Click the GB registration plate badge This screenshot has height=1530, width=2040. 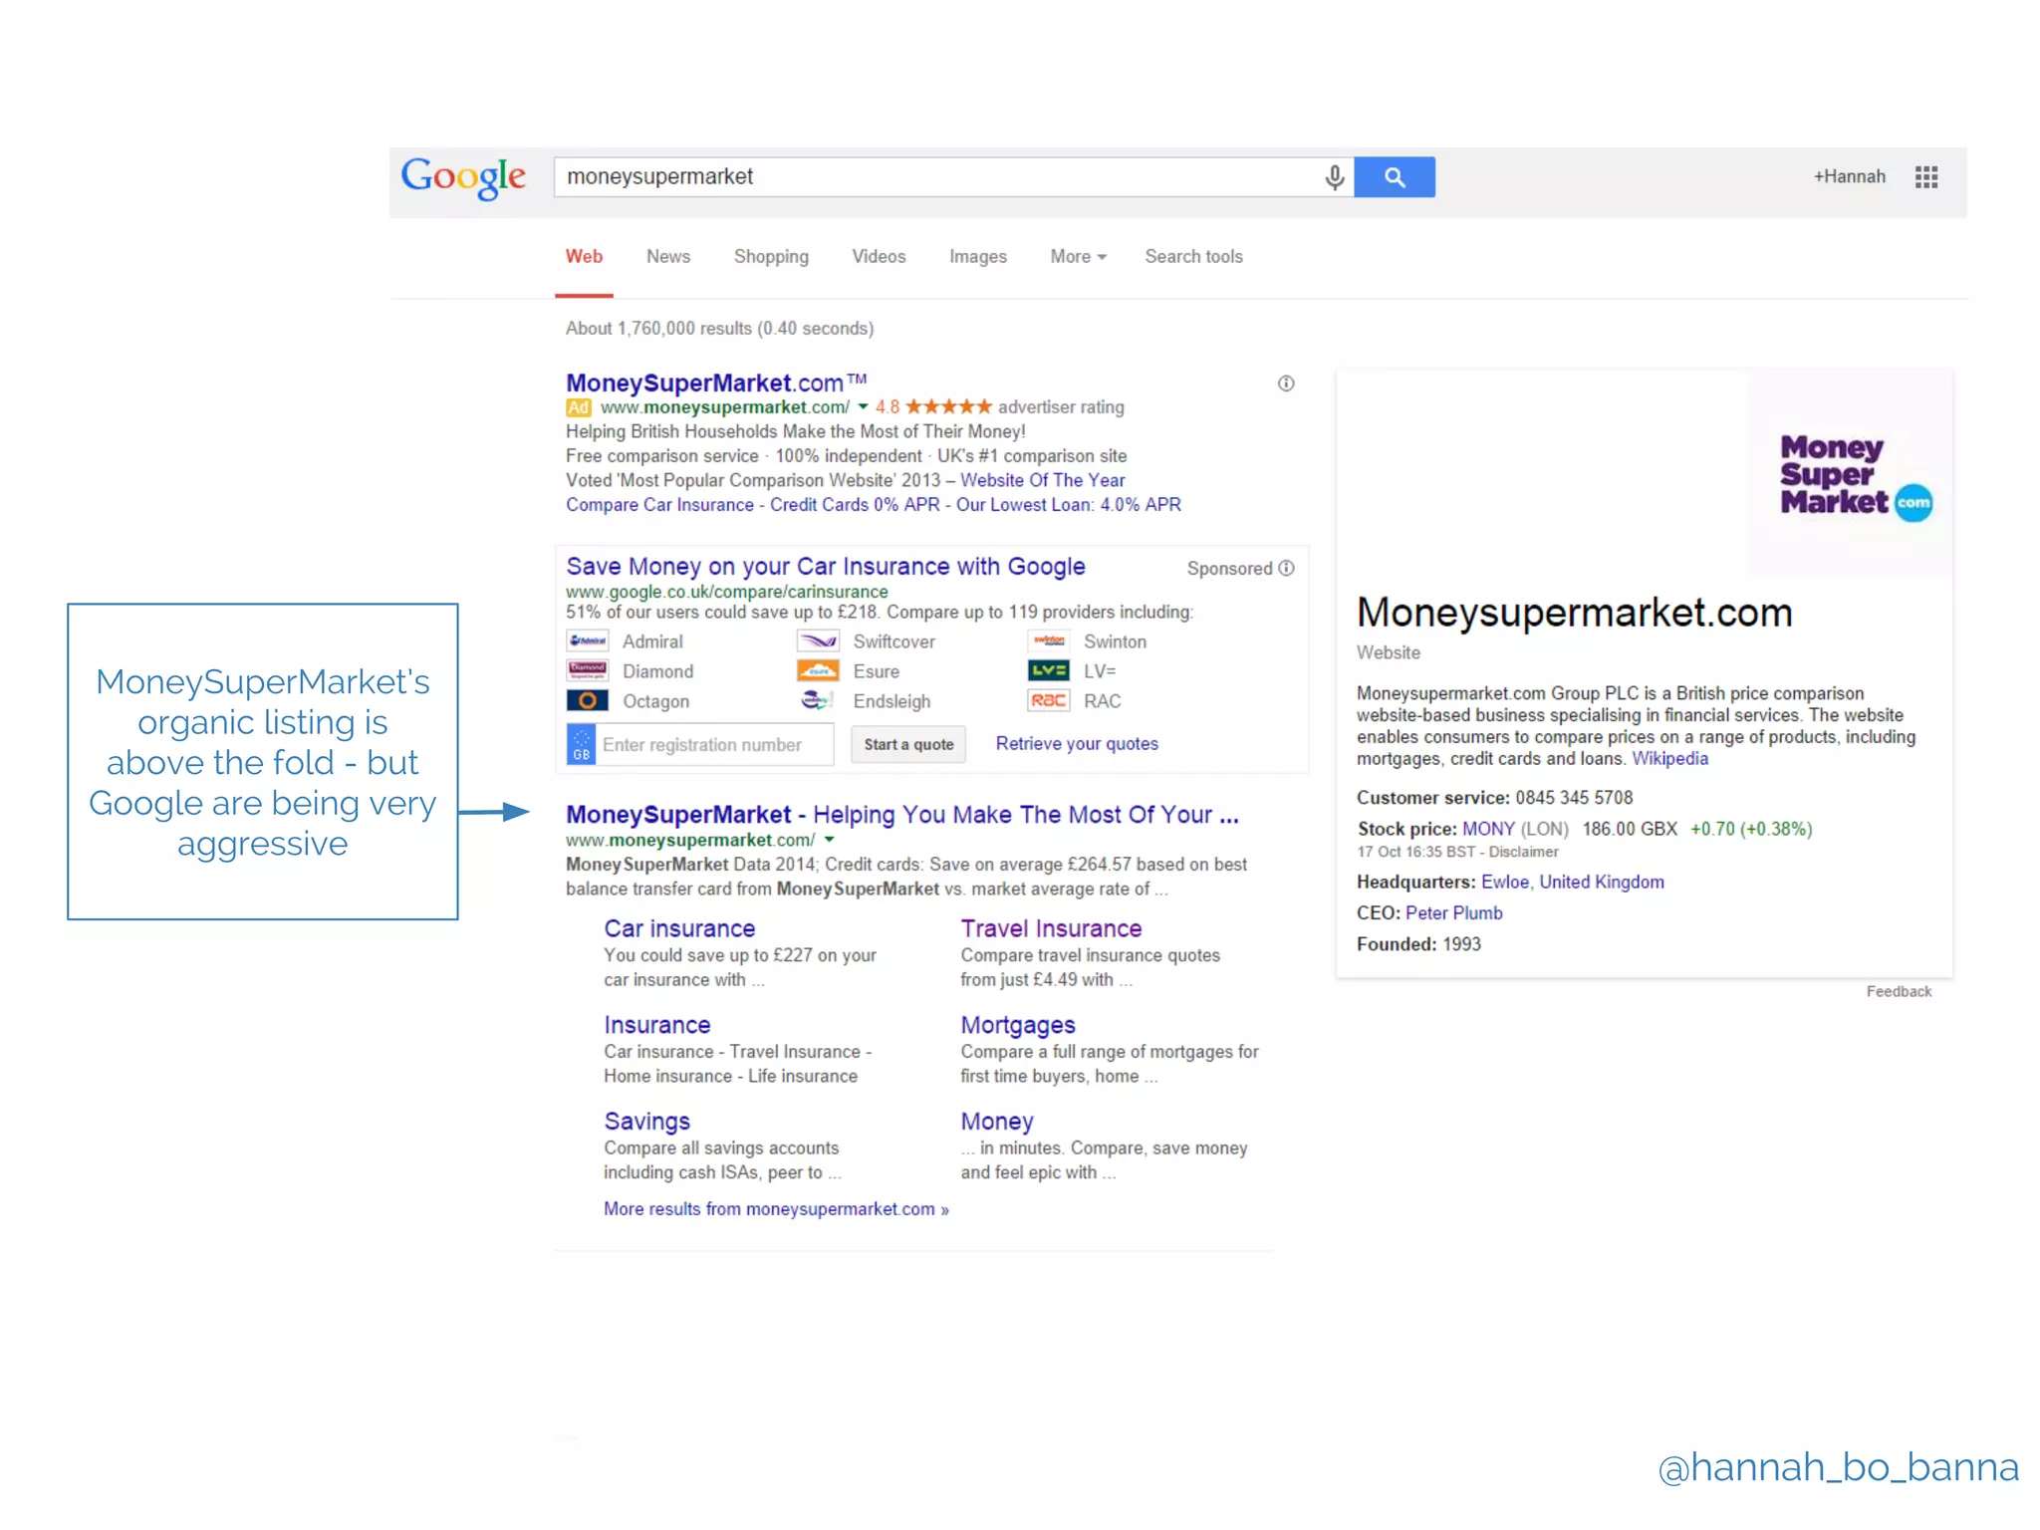point(581,744)
